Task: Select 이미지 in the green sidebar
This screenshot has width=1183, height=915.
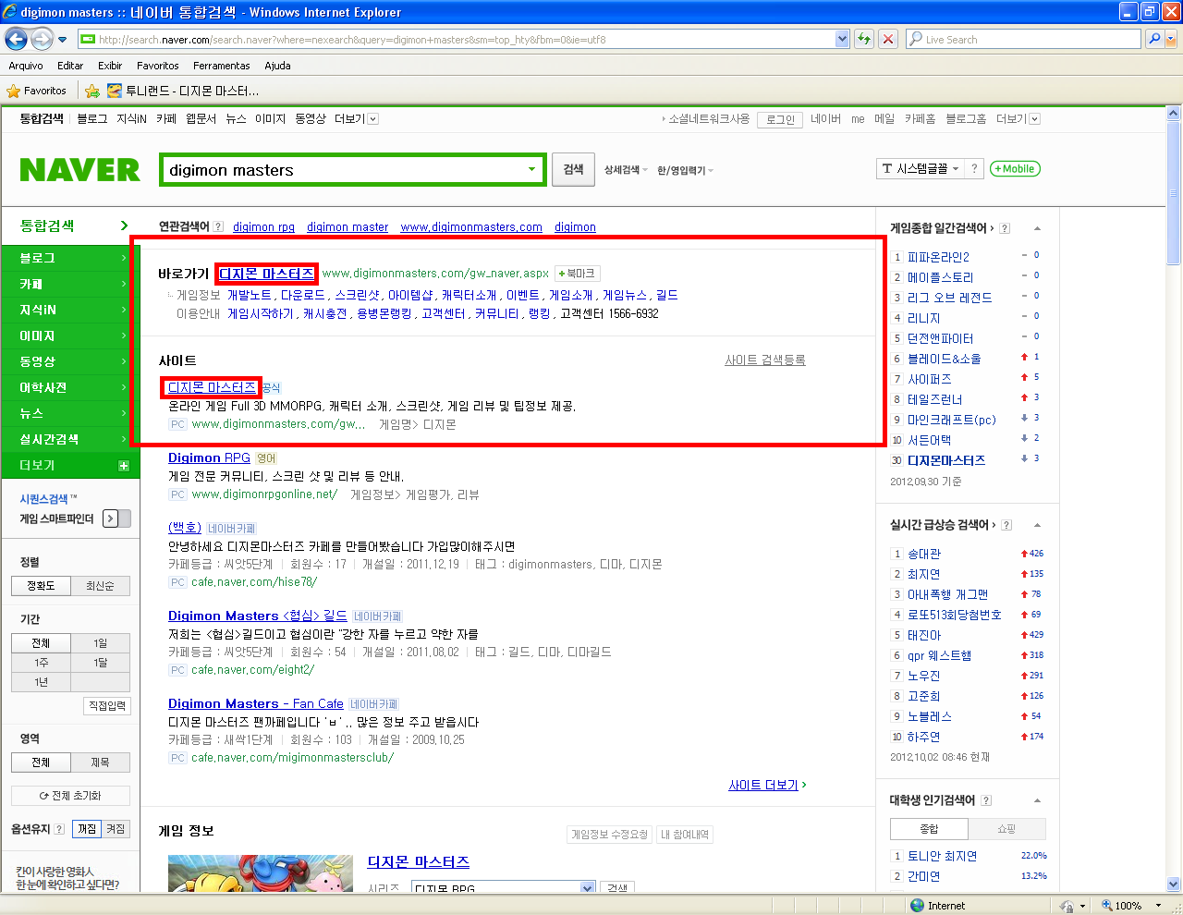Action: click(x=69, y=335)
